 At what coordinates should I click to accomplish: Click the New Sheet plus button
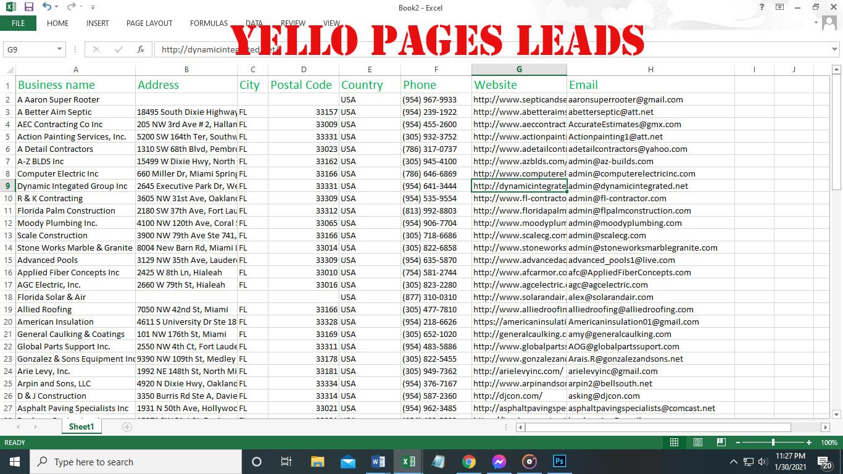pos(125,426)
